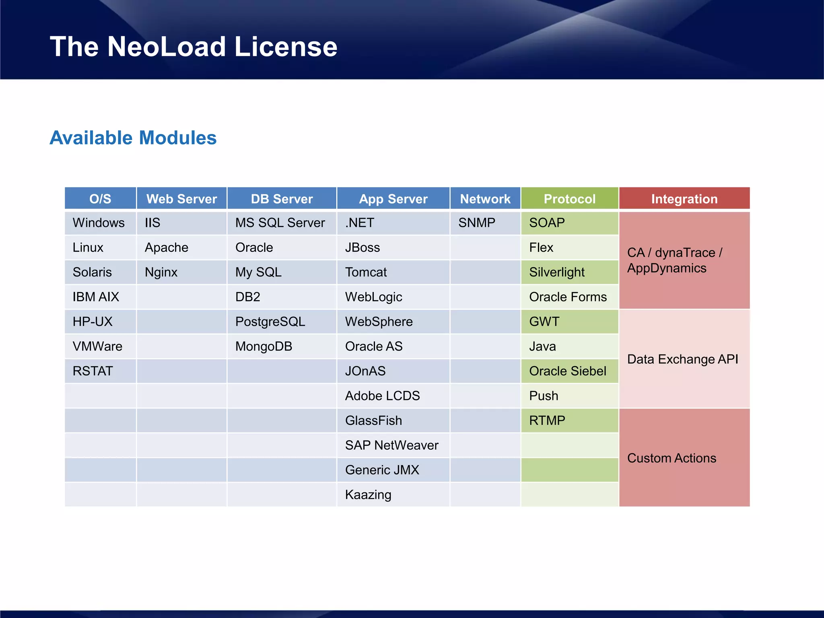Click 'CA / dynaTrace / AppDynamics' integration cell
Viewport: 824px width, 618px height.
pyautogui.click(x=684, y=260)
